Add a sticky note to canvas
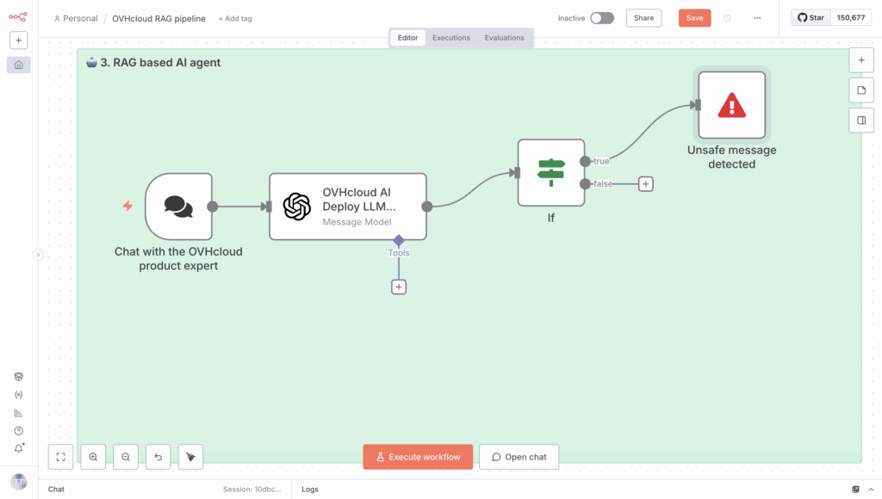Image resolution: width=882 pixels, height=499 pixels. click(x=860, y=90)
